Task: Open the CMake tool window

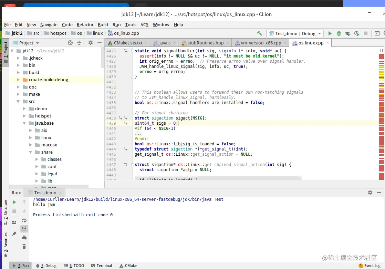Action: (128, 266)
